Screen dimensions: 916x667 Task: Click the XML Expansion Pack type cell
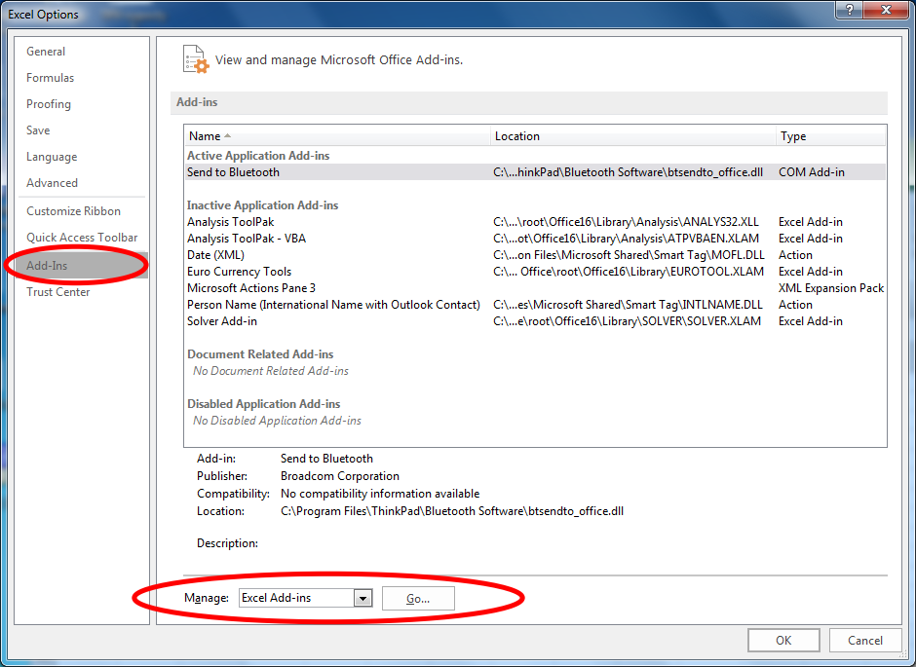click(x=830, y=287)
